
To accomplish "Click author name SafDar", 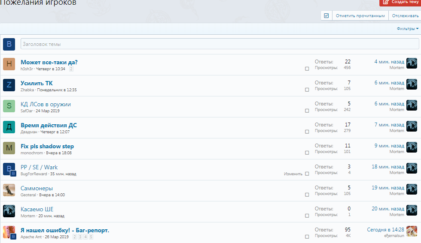I will (27, 111).
